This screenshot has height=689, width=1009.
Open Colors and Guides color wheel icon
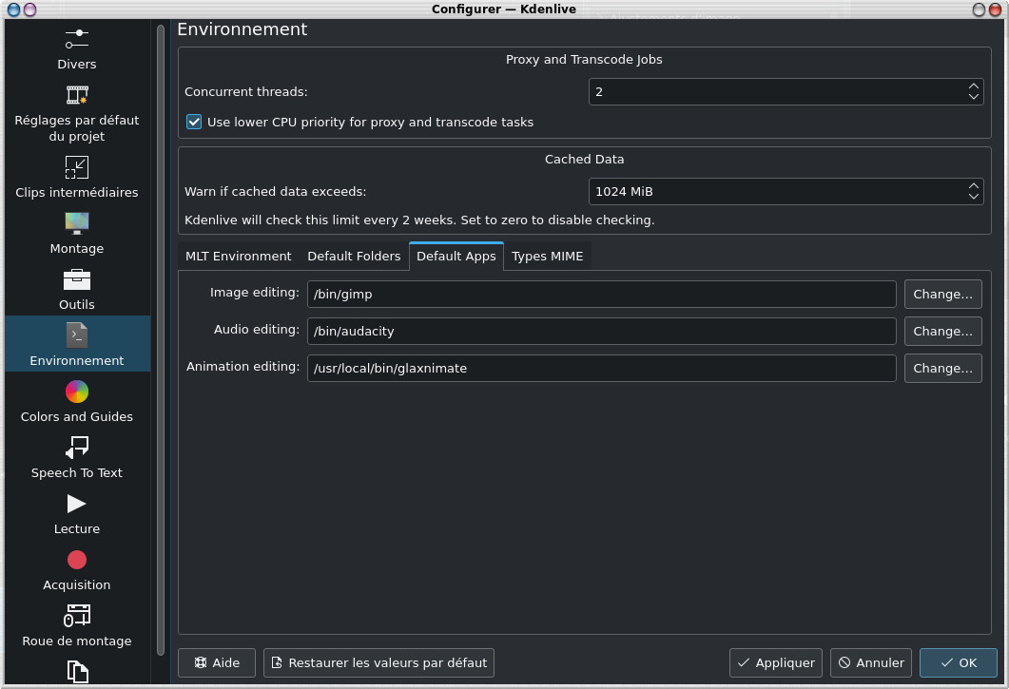coord(77,392)
